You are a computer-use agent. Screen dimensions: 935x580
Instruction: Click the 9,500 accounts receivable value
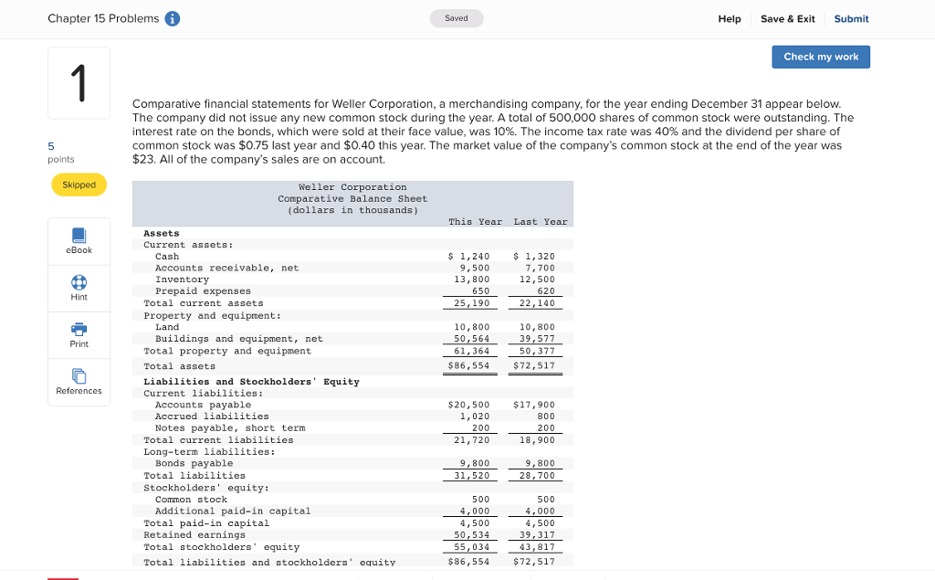(x=475, y=268)
